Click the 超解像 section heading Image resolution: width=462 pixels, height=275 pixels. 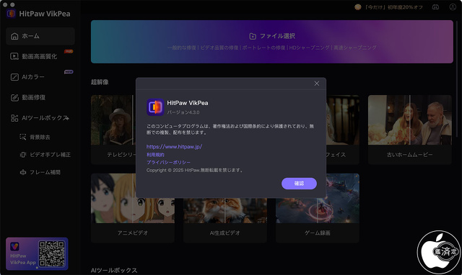[100, 82]
